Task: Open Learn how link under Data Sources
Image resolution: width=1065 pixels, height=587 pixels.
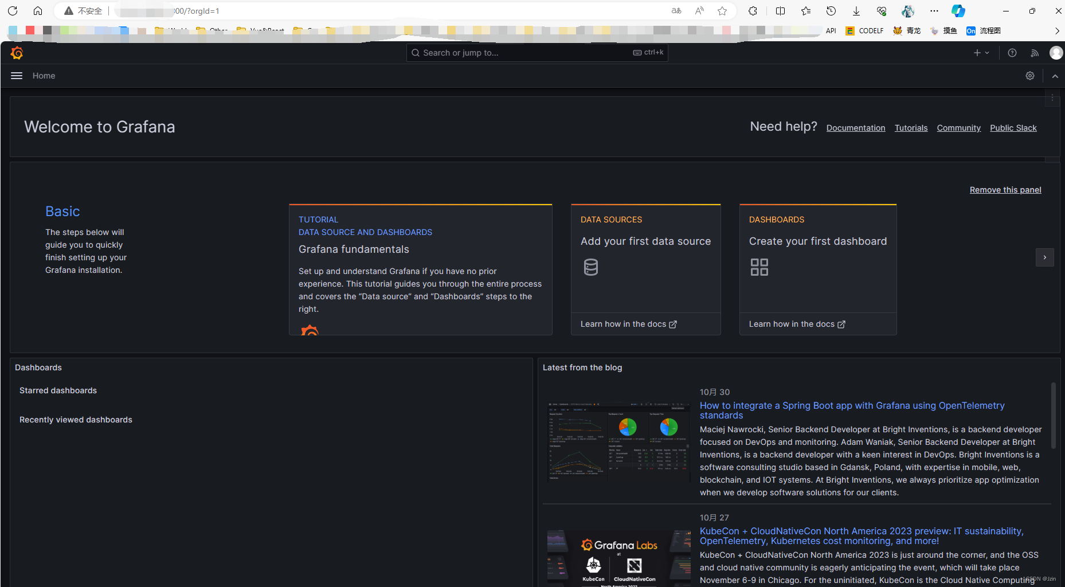Action: click(x=628, y=324)
